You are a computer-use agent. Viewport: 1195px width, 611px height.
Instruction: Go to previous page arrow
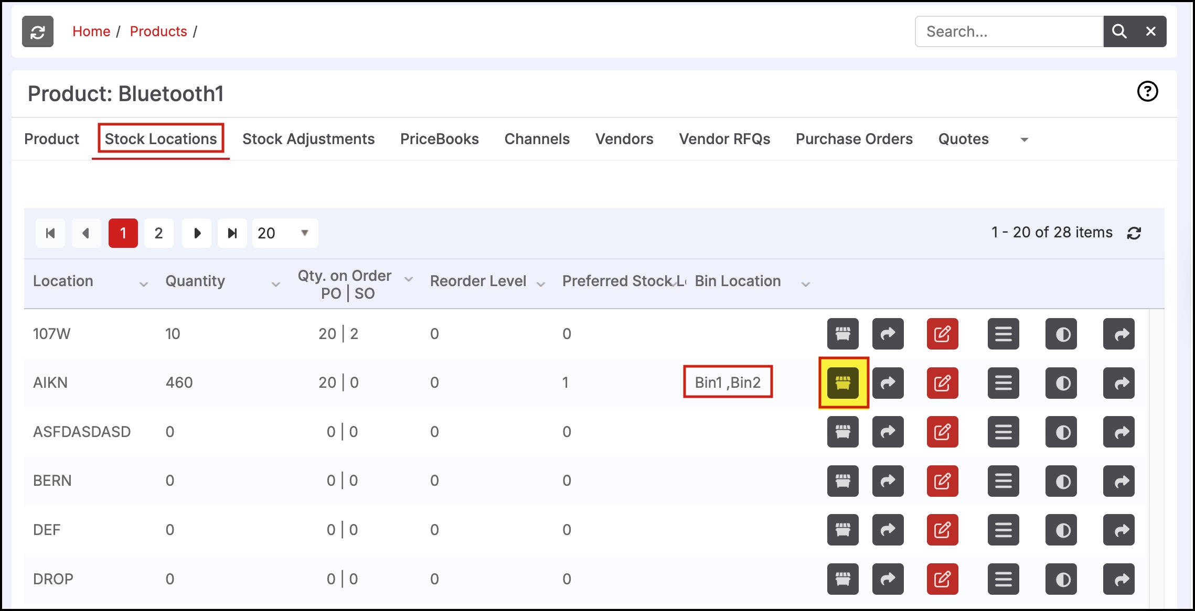(87, 233)
